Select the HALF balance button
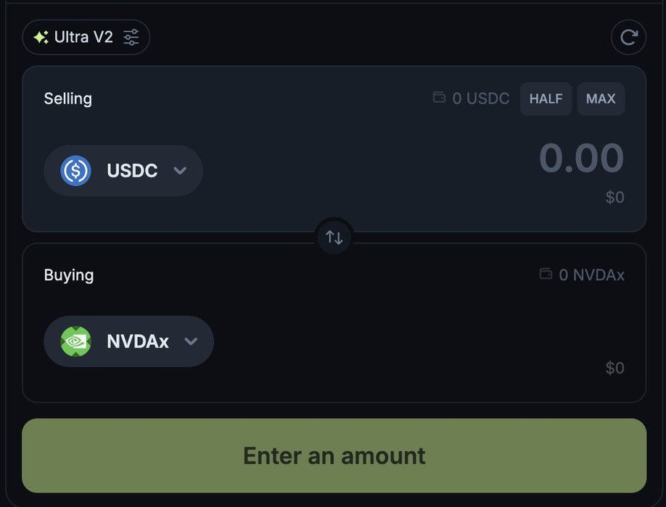 tap(546, 99)
